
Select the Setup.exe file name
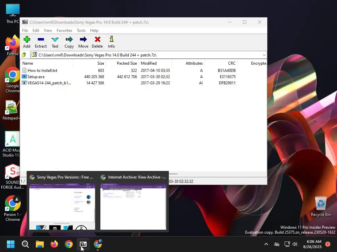(36, 77)
